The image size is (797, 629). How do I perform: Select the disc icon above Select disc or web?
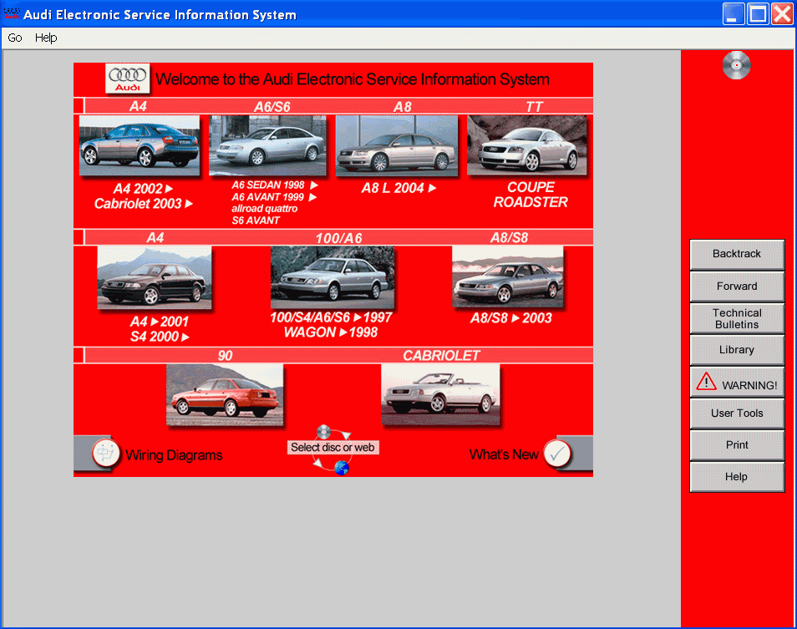point(324,433)
